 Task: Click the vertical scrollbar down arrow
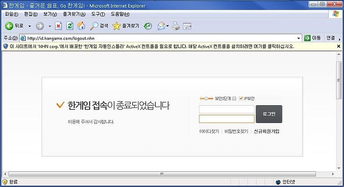(339, 168)
